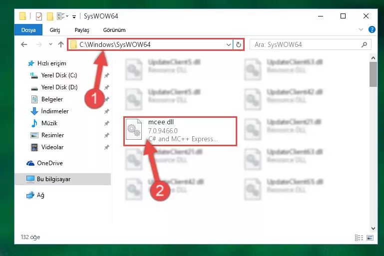Click the mcee.dll gear file icon

(134, 129)
